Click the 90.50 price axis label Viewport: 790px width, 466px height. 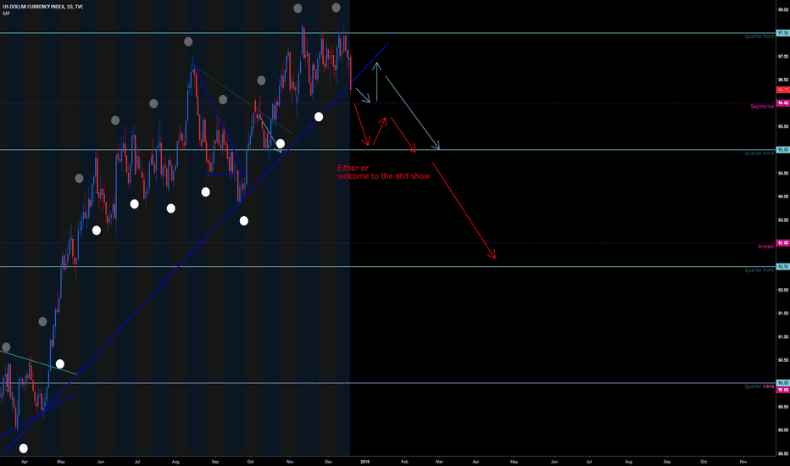tap(783, 360)
